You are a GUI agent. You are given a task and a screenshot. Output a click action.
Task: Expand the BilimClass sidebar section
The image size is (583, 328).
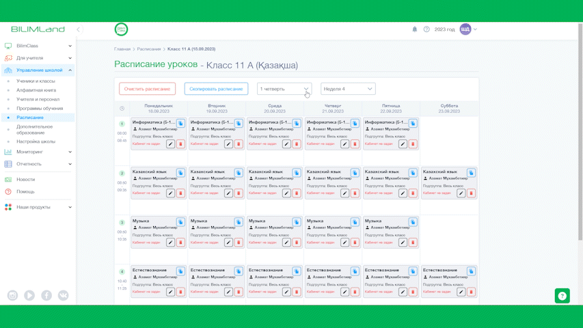(x=38, y=46)
